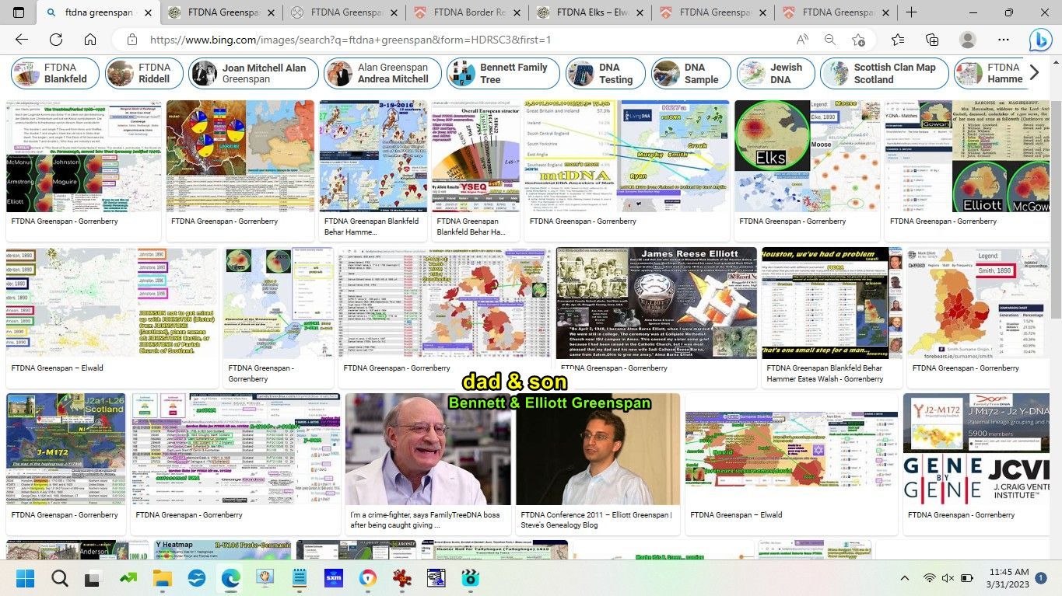Open Read aloud in address bar

[802, 40]
